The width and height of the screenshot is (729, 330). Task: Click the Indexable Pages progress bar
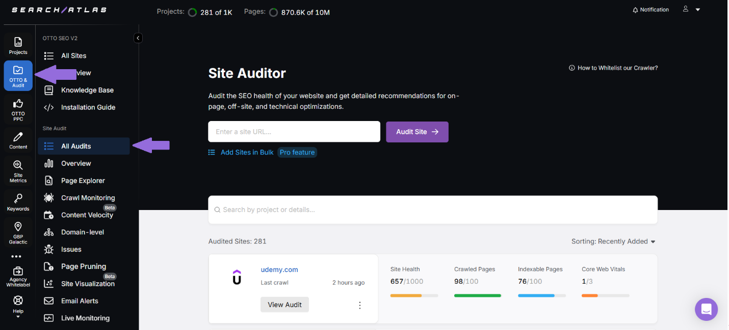point(541,295)
